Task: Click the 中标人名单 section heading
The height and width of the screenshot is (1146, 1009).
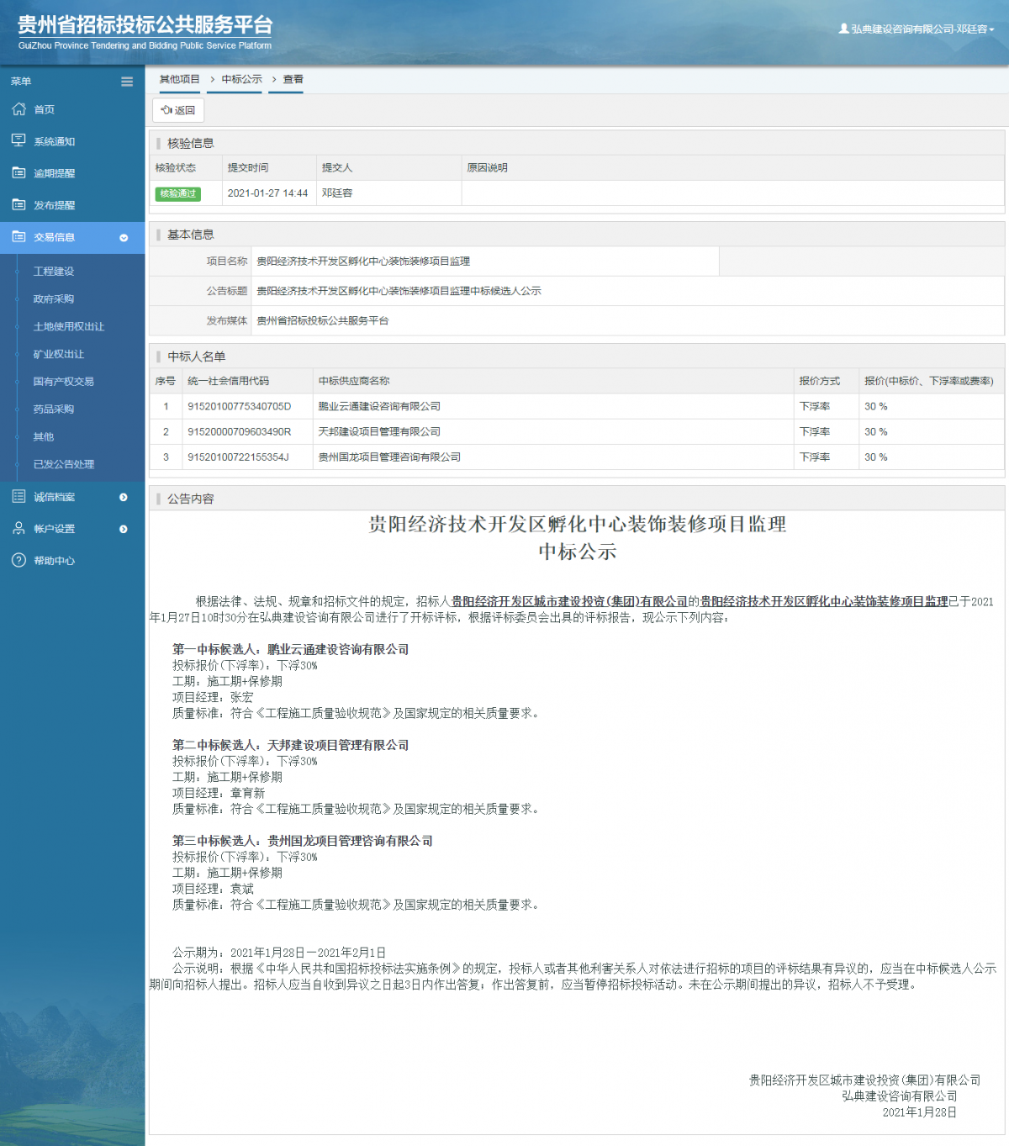Action: tap(197, 356)
